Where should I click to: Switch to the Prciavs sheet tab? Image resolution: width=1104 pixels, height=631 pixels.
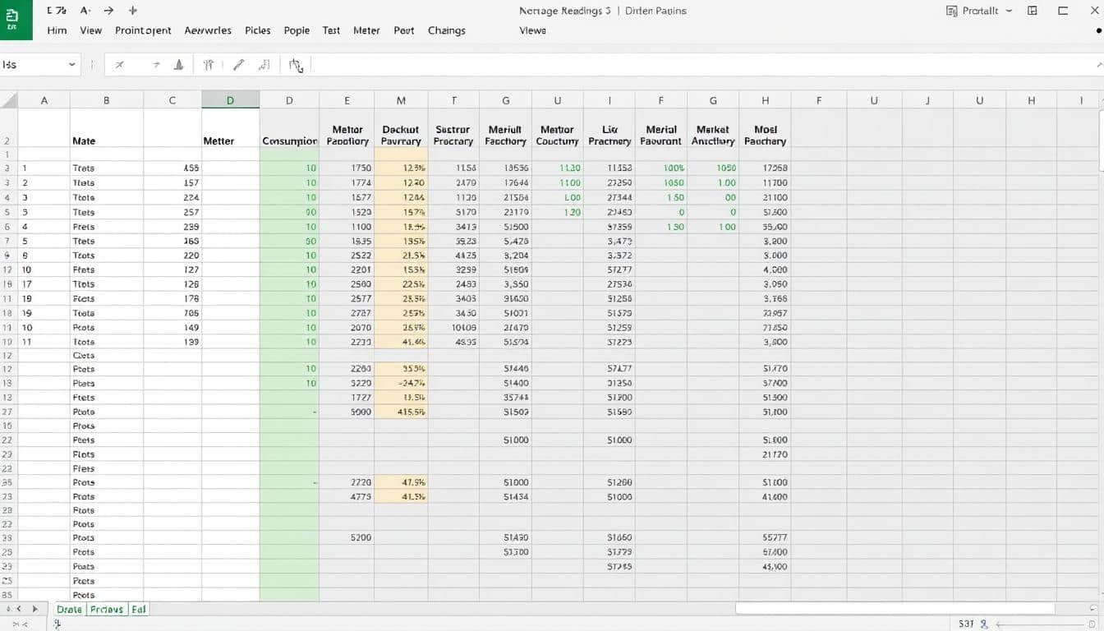point(107,609)
